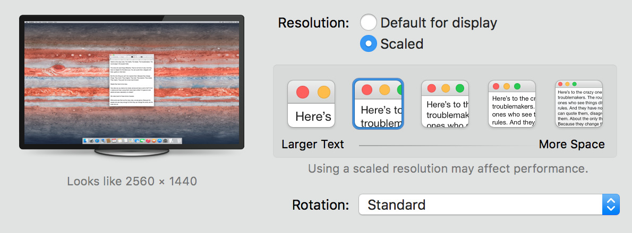Select the highlighted second scaling thumbnail

click(x=378, y=104)
